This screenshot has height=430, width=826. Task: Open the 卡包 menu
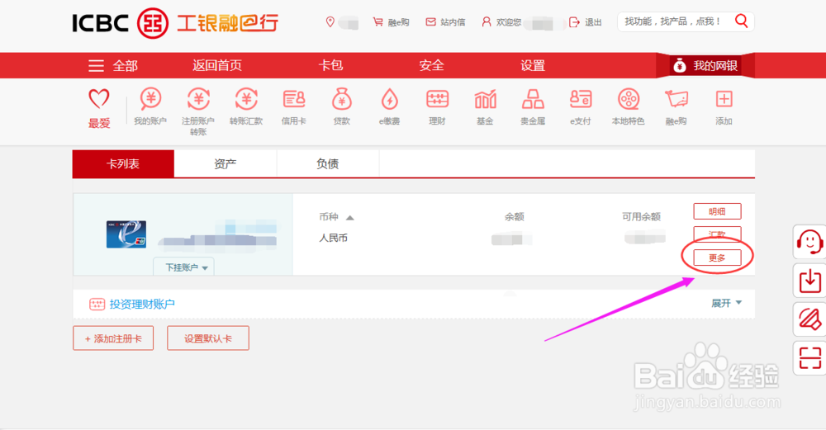pyautogui.click(x=331, y=65)
